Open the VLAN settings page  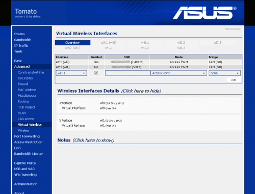pos(22,113)
